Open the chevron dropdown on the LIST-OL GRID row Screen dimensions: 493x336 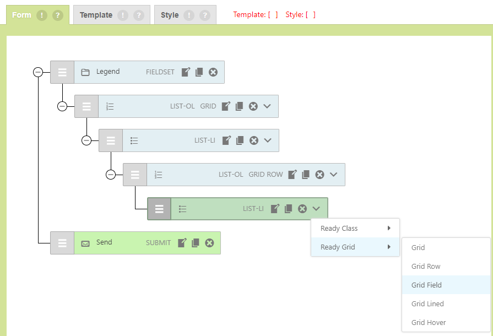point(267,106)
